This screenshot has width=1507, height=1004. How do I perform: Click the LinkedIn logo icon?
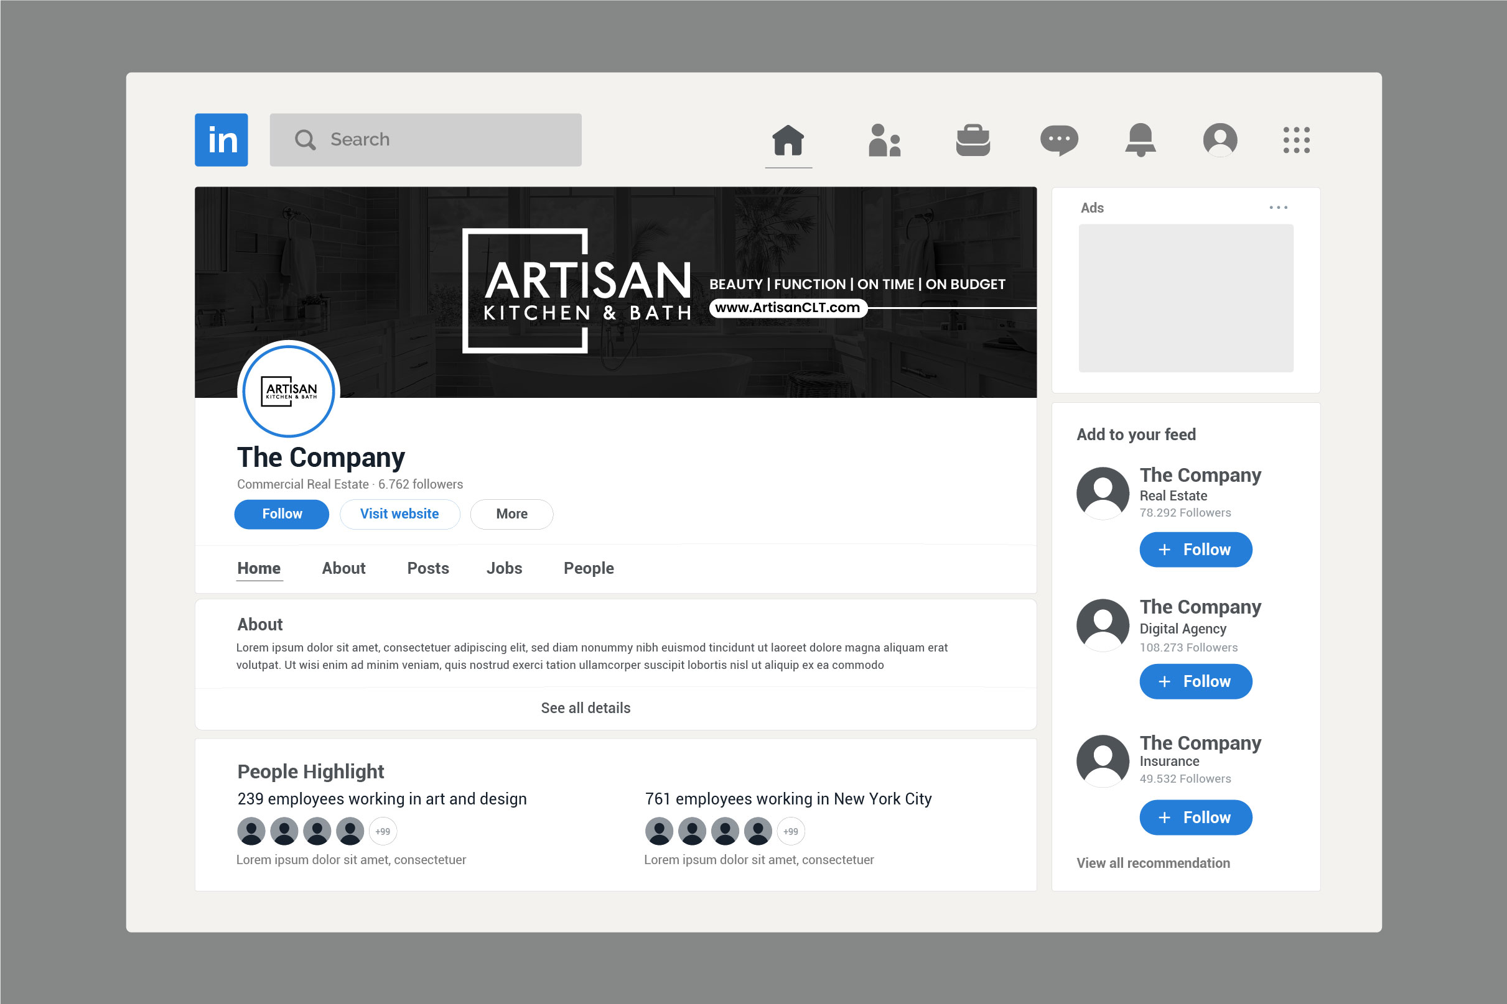tap(221, 140)
